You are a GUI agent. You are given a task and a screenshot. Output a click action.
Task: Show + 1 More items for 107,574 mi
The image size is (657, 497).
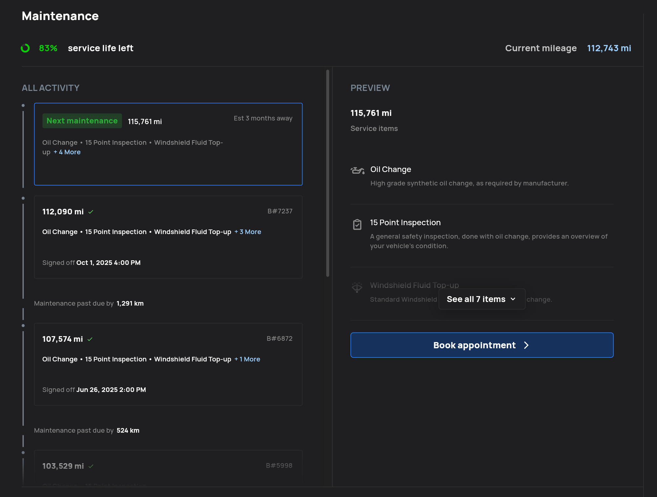pyautogui.click(x=247, y=359)
